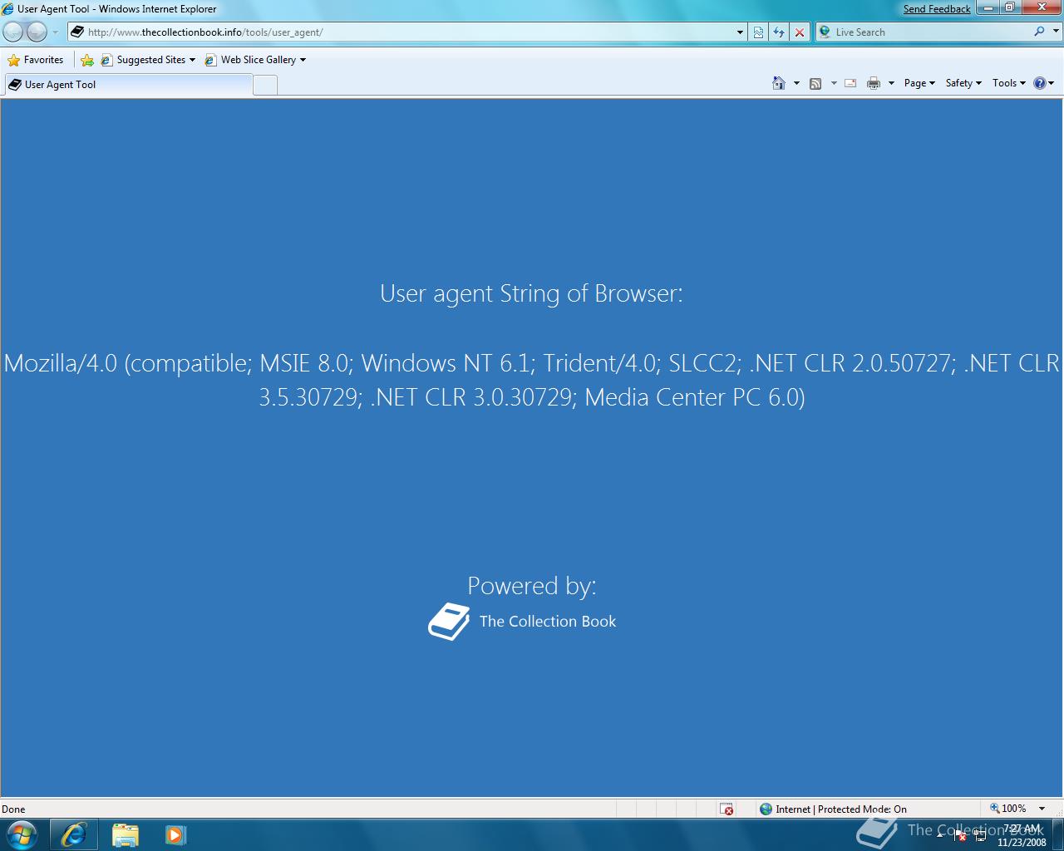The width and height of the screenshot is (1064, 851).
Task: Restore down the Internet Explorer window
Action: click(x=1010, y=7)
